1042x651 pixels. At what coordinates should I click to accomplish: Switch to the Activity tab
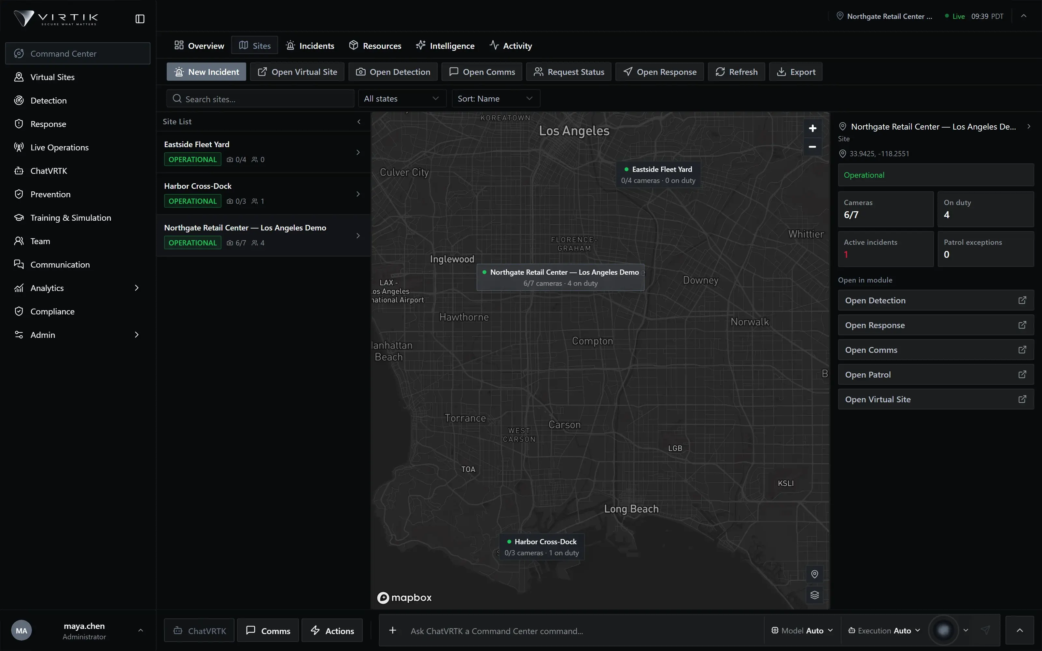[511, 46]
